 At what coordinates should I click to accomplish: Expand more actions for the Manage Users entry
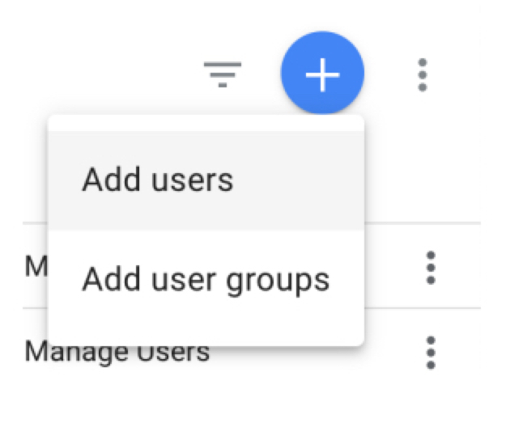pos(431,353)
